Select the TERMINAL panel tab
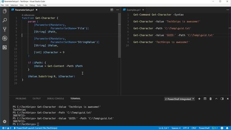The image size is (231, 130). tap(75, 99)
